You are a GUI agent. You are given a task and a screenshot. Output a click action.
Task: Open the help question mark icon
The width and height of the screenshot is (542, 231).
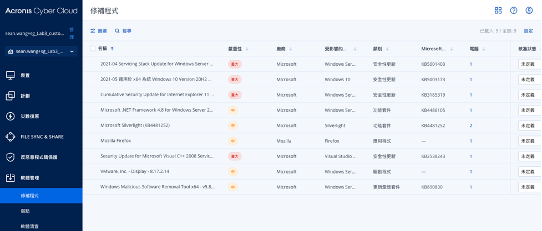(x=514, y=11)
